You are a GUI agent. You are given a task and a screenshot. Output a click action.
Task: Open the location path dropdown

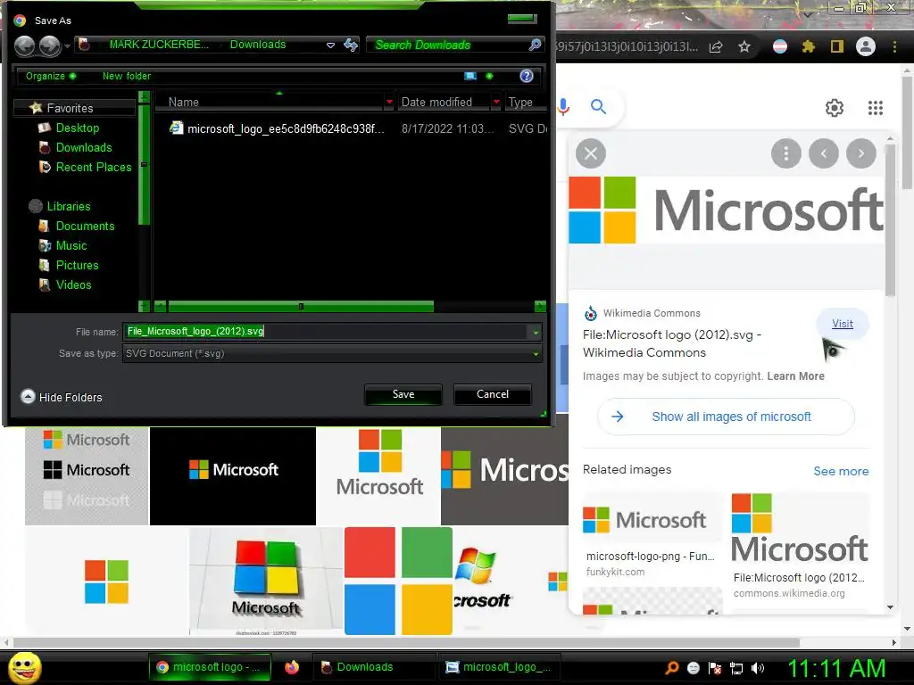[x=330, y=45]
